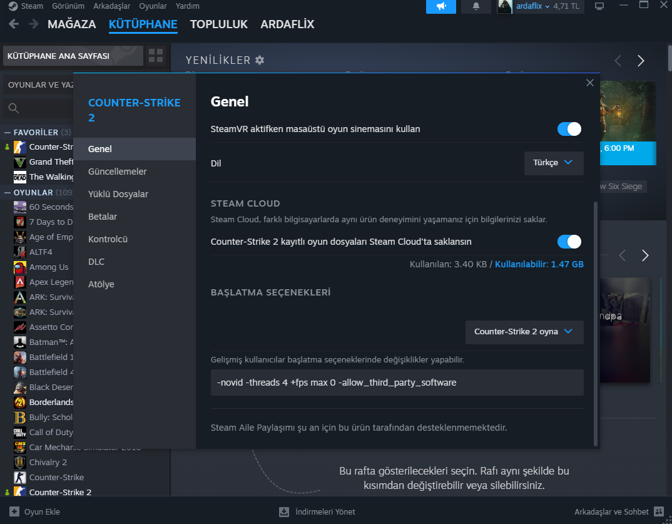672x524 pixels.
Task: Click the Oyun Ekle plus icon
Action: tap(14, 511)
